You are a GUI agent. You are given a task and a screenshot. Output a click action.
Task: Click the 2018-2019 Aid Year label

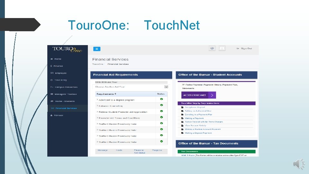pos(106,82)
